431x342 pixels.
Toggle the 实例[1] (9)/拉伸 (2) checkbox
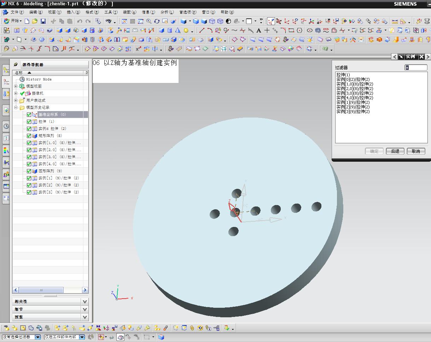click(x=29, y=178)
